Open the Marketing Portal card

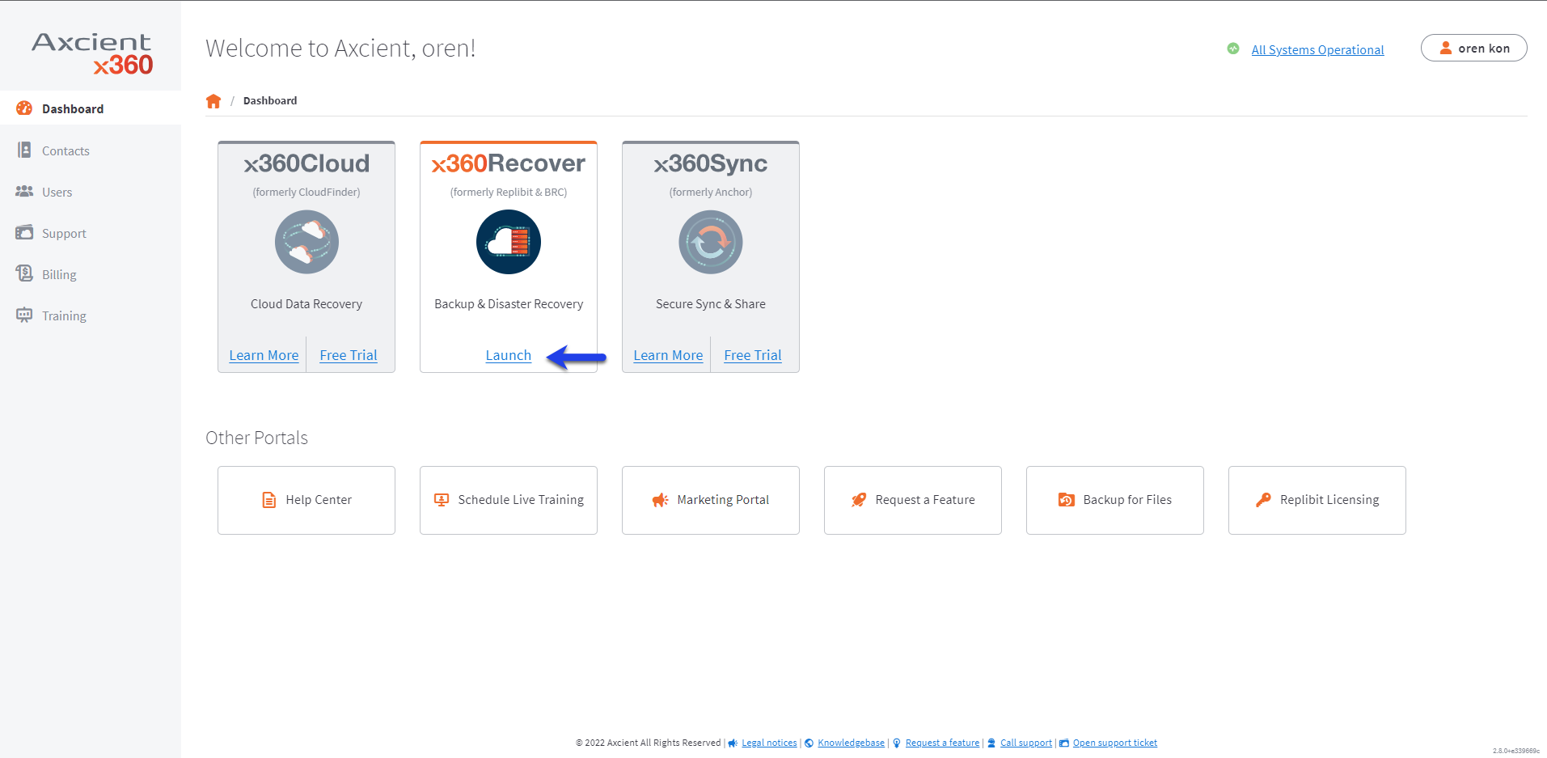[711, 500]
